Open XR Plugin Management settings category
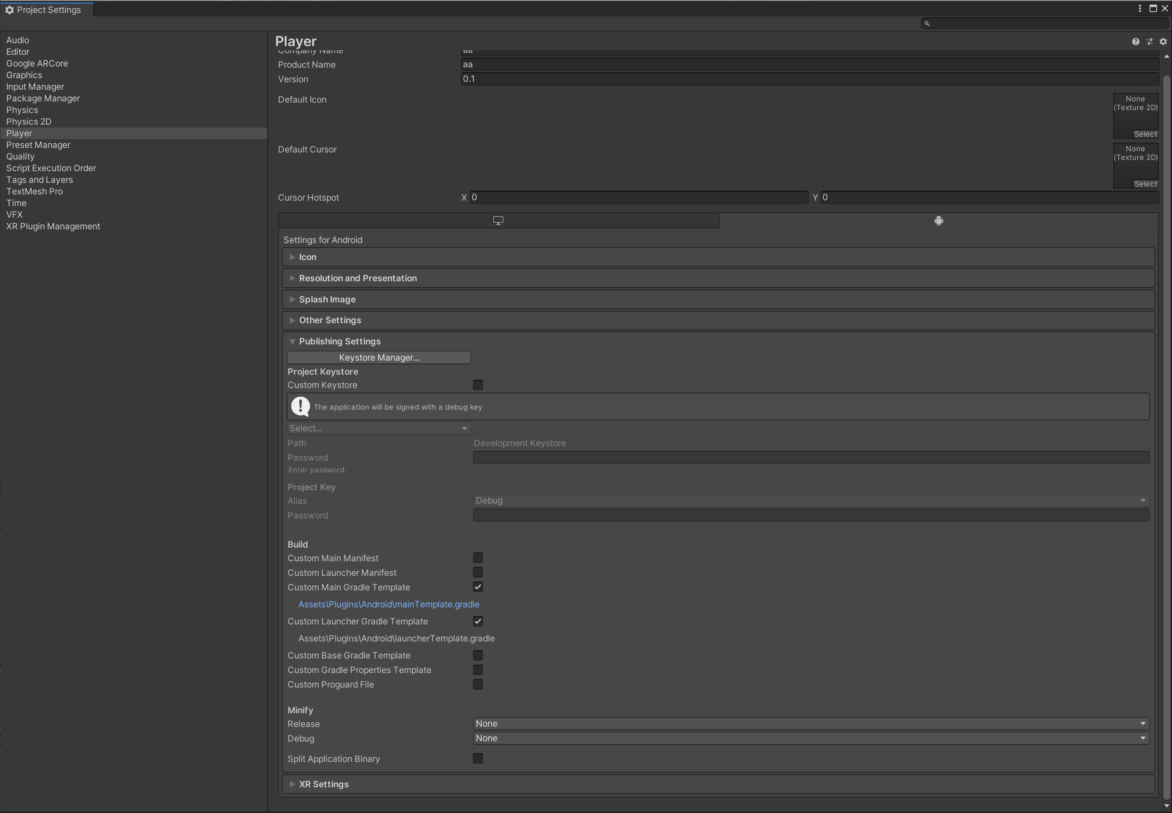The width and height of the screenshot is (1172, 813). tap(53, 226)
